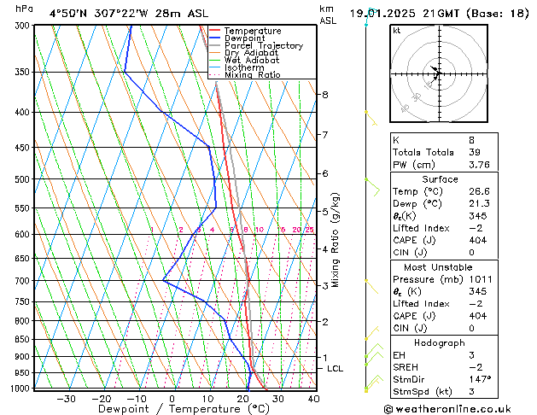Image resolution: width=537 pixels, height=415 pixels.
Task: Click the 'hPa' axis unit label
Action: (x=24, y=9)
